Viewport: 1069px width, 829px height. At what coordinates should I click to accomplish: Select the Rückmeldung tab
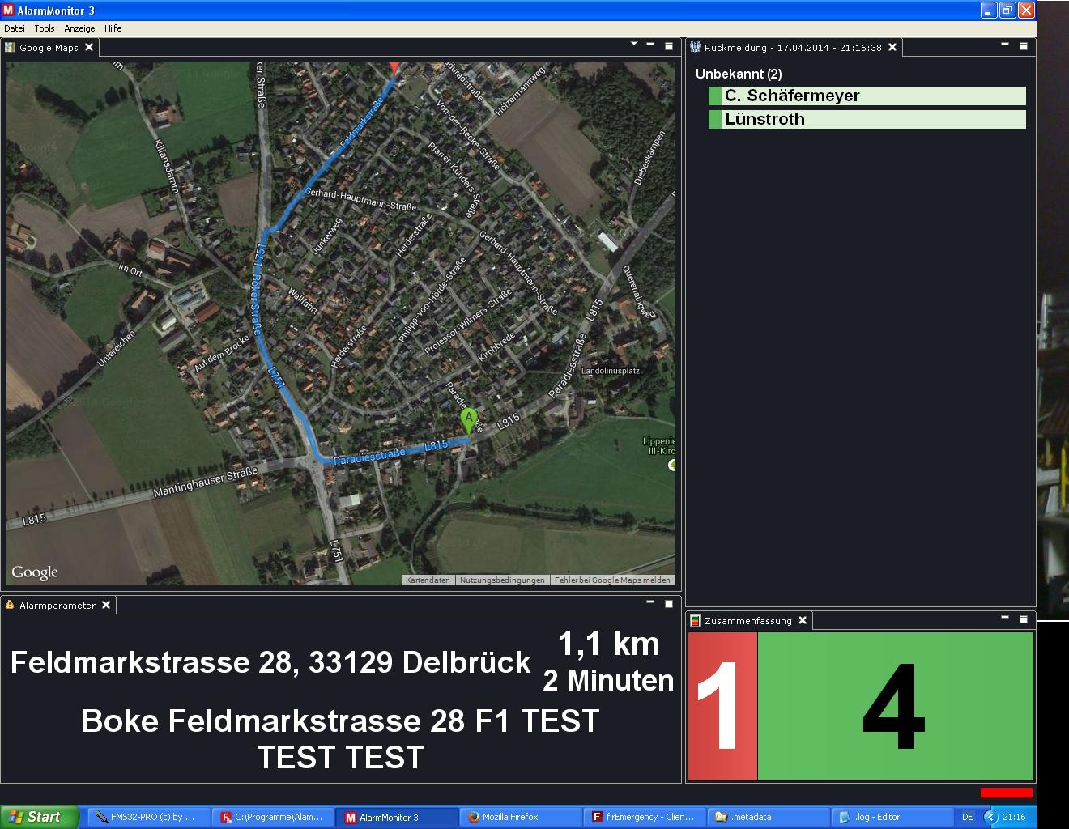pyautogui.click(x=792, y=48)
